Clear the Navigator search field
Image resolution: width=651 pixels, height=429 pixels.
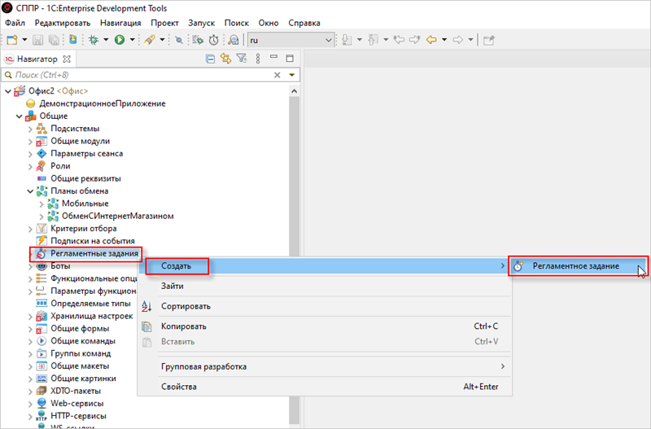[277, 75]
